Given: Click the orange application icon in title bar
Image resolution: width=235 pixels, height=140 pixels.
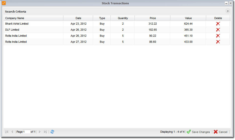Looking at the screenshot, I should click(4, 3).
